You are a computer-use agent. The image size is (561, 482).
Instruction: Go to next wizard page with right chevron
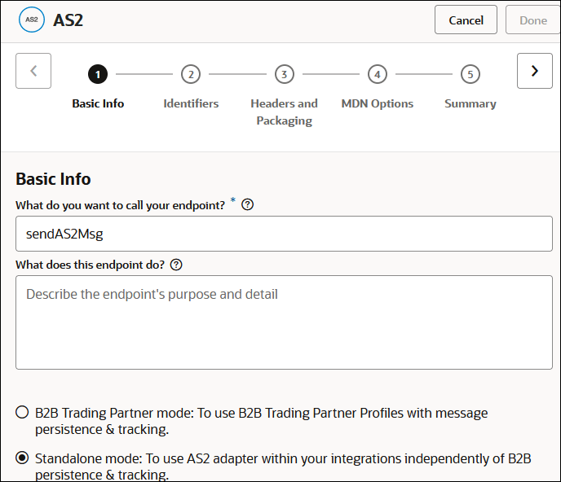click(x=535, y=71)
